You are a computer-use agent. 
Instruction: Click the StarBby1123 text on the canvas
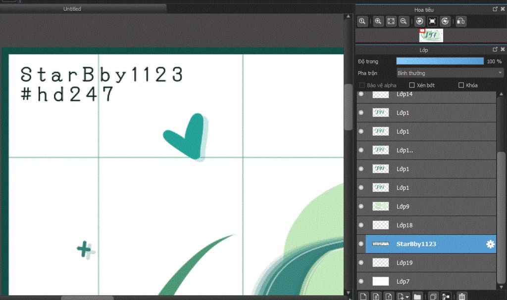coord(102,75)
